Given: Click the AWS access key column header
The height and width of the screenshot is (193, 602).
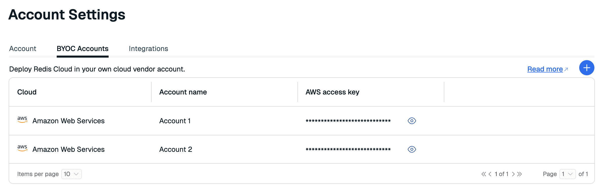Looking at the screenshot, I should coord(332,92).
